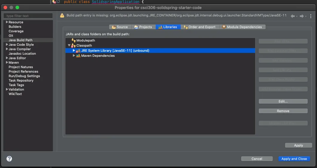
Task: Expand the Java Compiler category
Action: [x=7, y=49]
